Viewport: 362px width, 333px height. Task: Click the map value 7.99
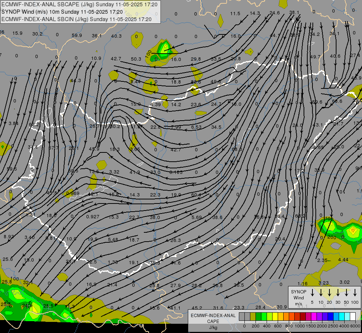tap(176, 127)
